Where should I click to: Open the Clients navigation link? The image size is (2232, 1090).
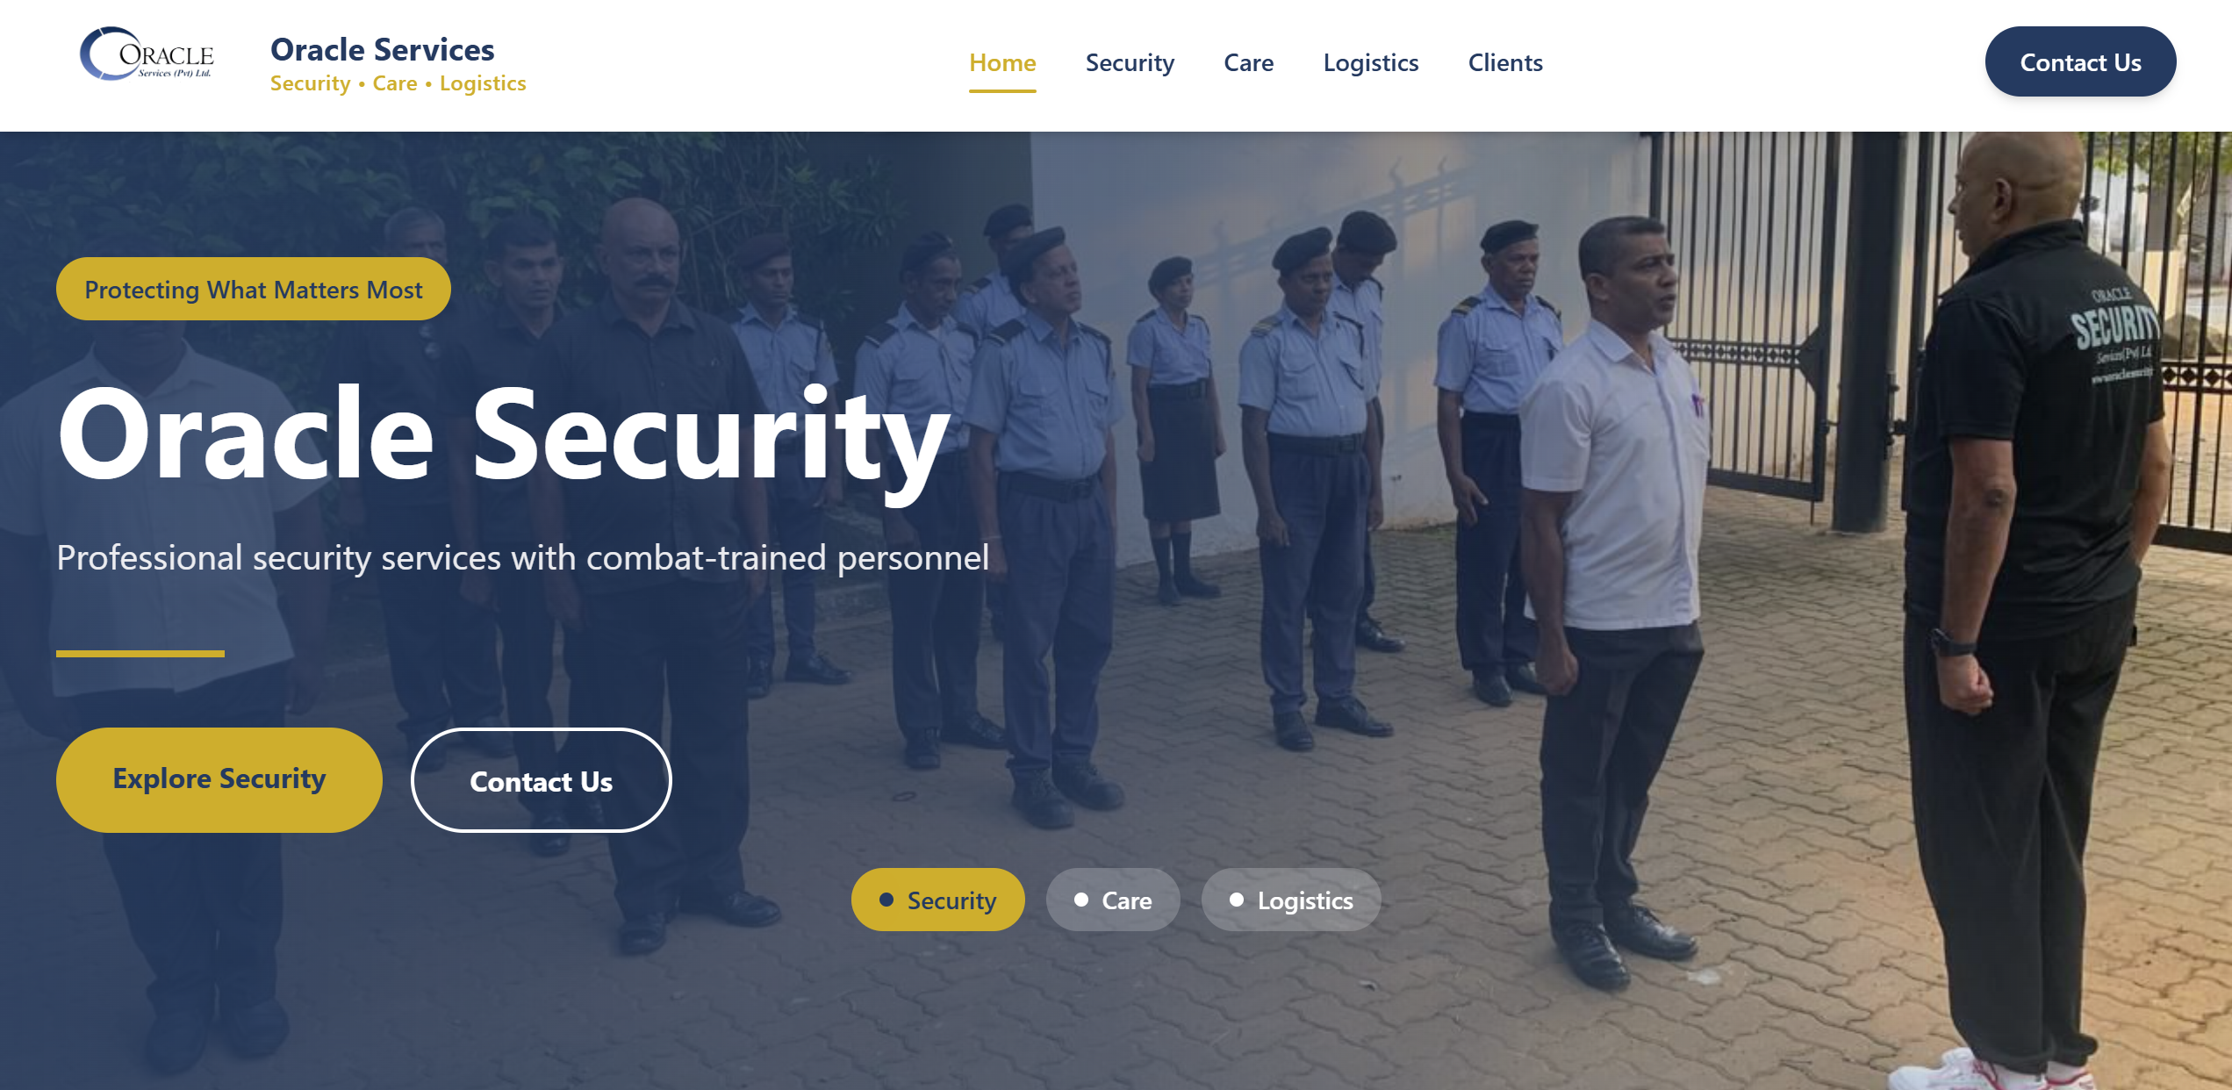(x=1505, y=63)
